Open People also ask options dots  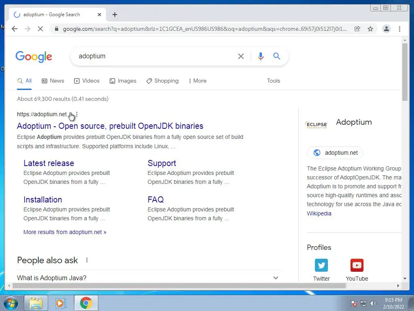tap(87, 260)
